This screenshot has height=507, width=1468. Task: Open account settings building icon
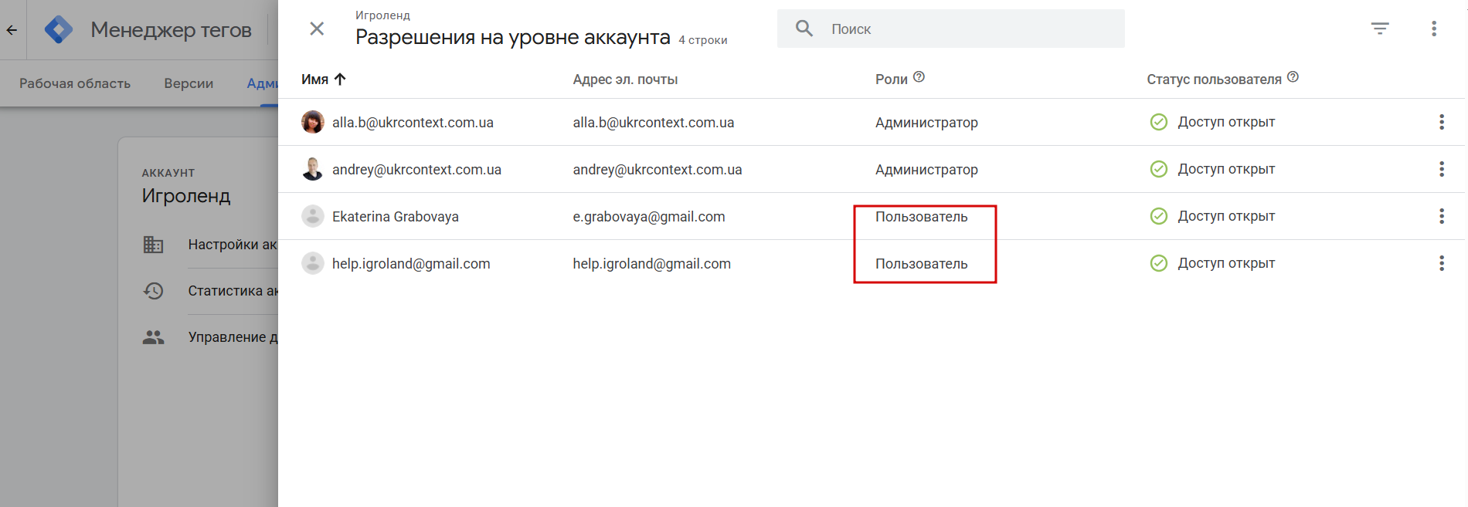pyautogui.click(x=154, y=245)
